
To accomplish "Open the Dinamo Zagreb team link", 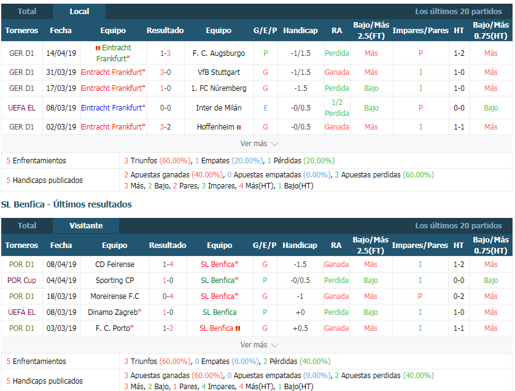I will (x=113, y=312).
